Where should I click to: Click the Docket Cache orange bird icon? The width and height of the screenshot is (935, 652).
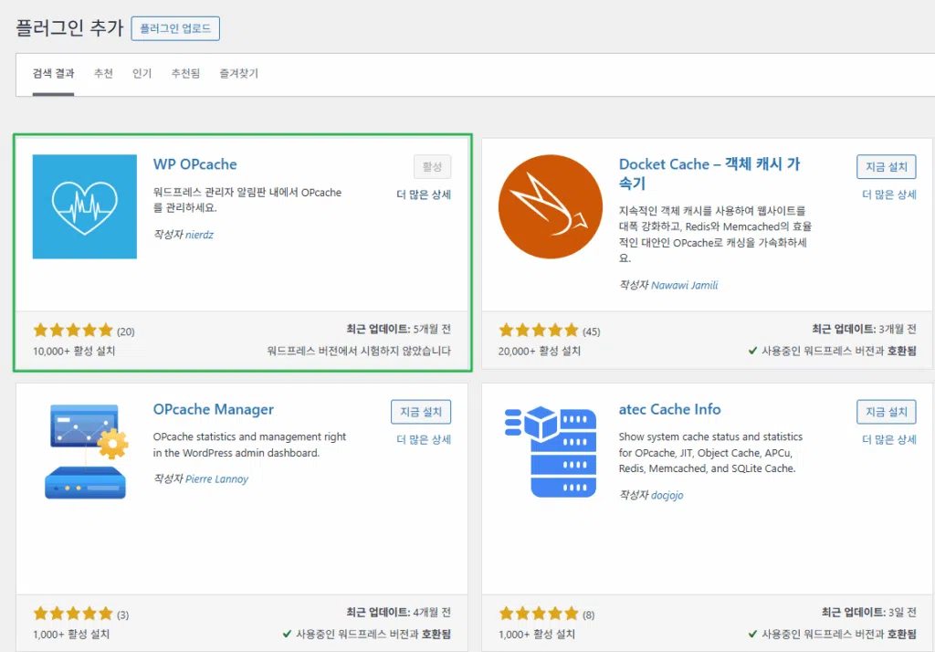click(x=551, y=206)
